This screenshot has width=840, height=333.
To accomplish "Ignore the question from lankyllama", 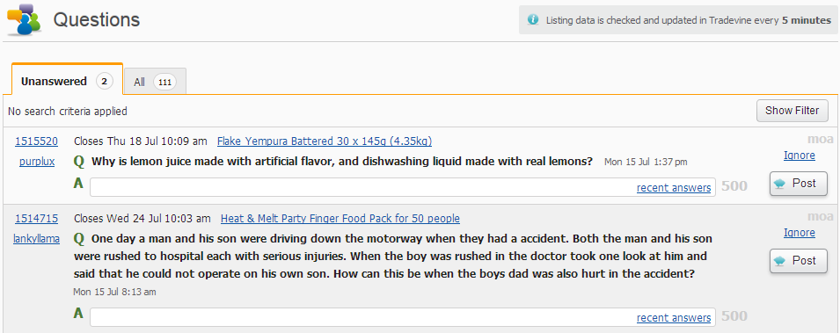I will [x=799, y=232].
